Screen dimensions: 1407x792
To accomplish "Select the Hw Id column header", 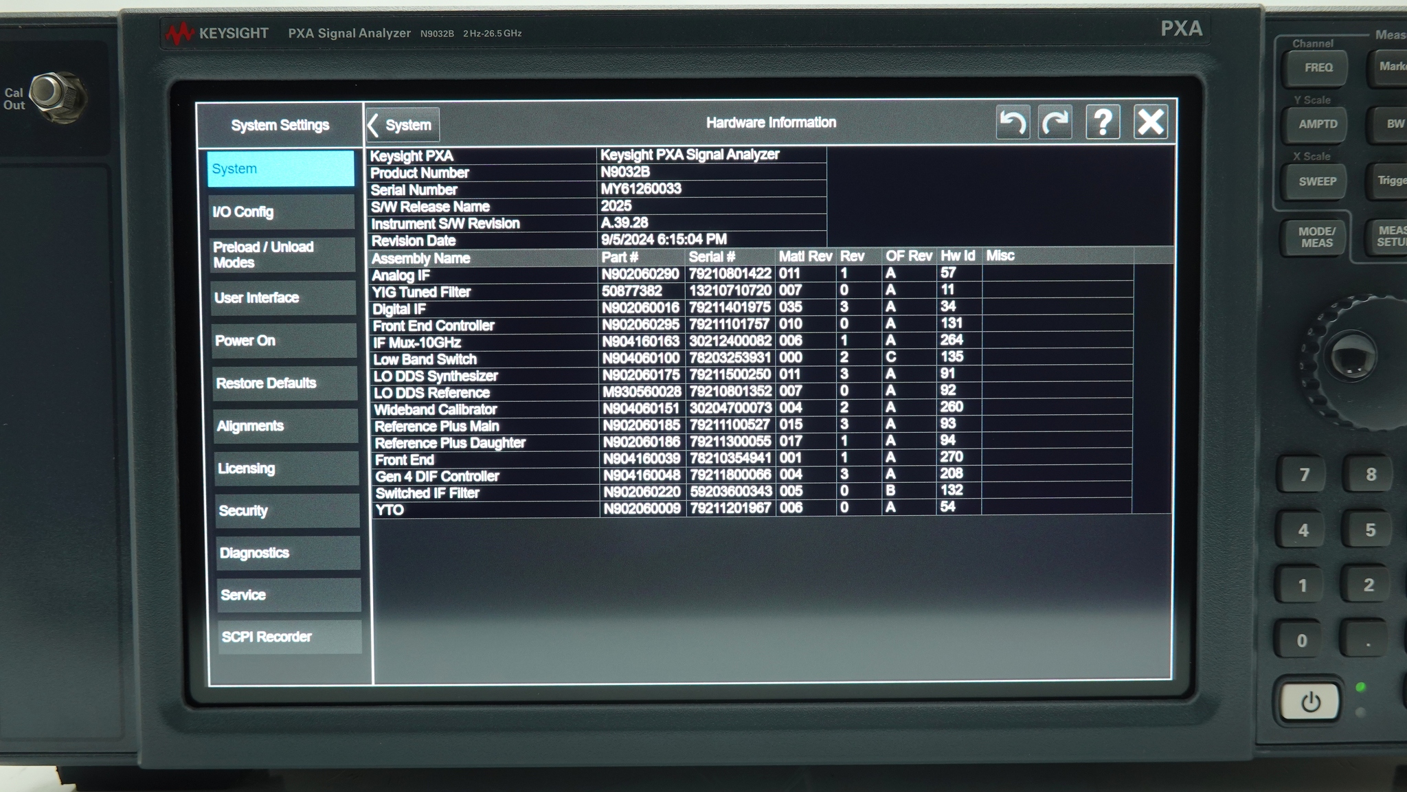I will (958, 256).
